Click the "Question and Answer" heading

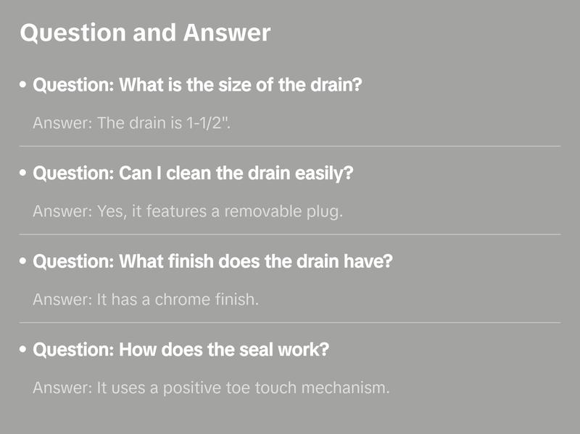145,33
